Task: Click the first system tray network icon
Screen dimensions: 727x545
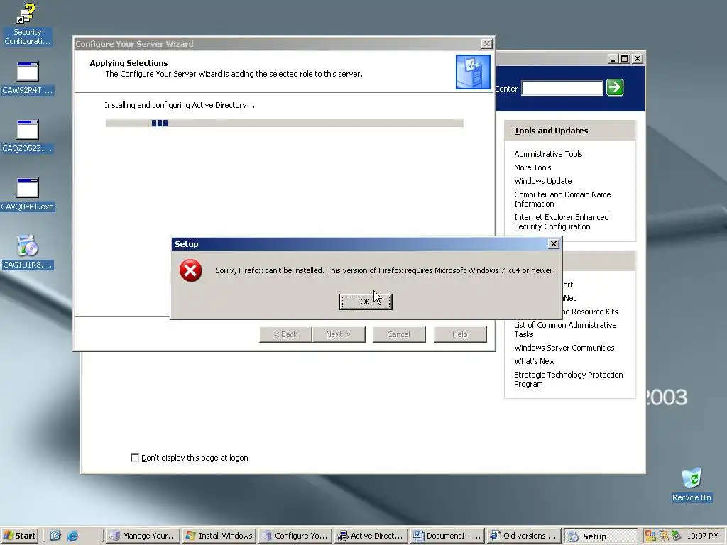Action: coord(650,536)
